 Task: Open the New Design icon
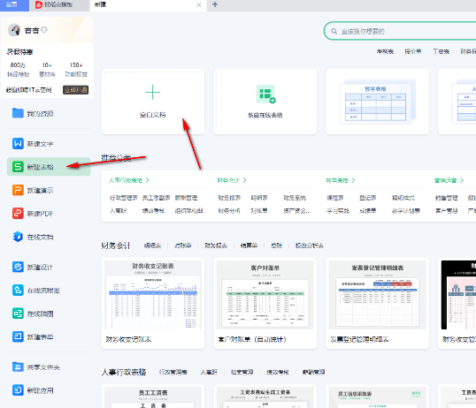point(18,267)
